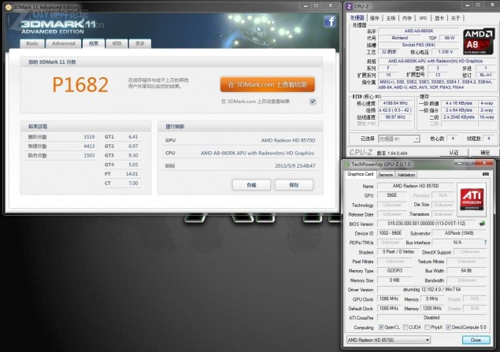Screen dimensions: 500x352
Task: Open the second CPU-Z tab (cache)
Action: pyautogui.click(x=374, y=18)
